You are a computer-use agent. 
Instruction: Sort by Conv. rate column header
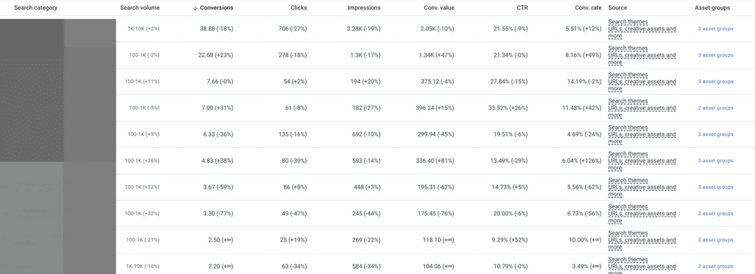click(x=588, y=8)
